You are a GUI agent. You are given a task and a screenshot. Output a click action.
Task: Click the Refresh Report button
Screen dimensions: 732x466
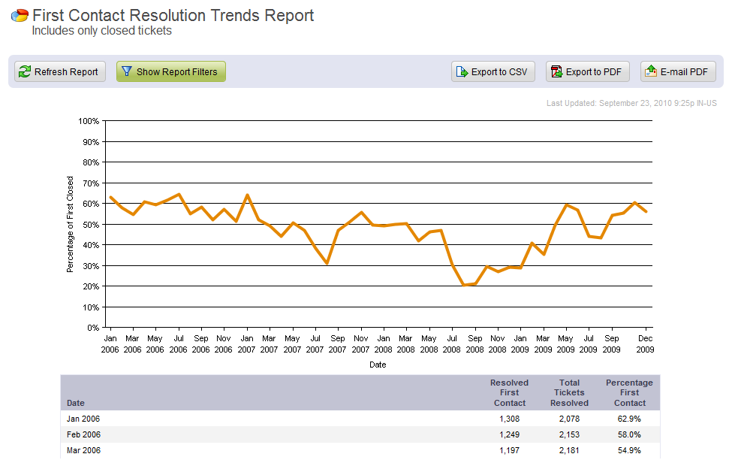point(60,71)
